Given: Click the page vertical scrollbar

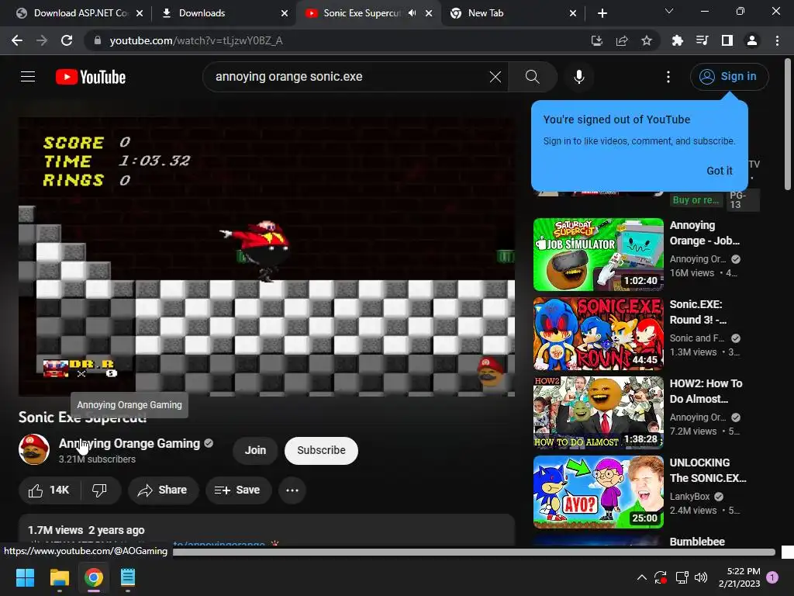Looking at the screenshot, I should coord(788,124).
